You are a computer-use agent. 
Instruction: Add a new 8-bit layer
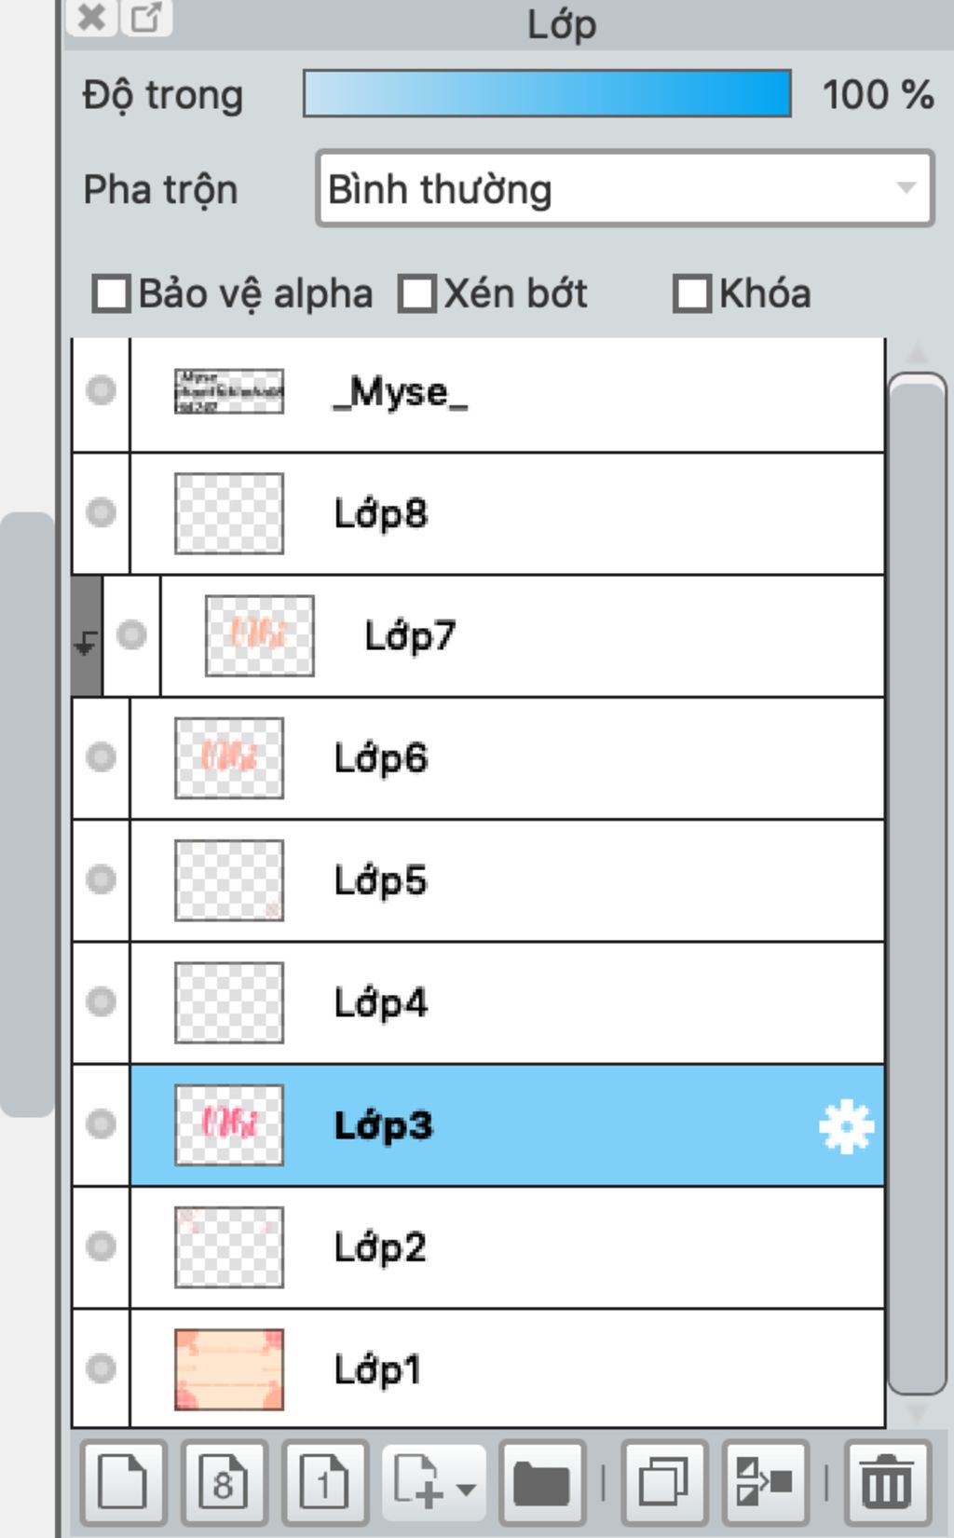[225, 1482]
